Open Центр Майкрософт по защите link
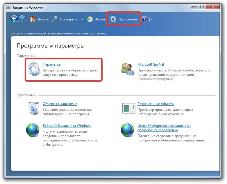The image size is (227, 184). 164,128
